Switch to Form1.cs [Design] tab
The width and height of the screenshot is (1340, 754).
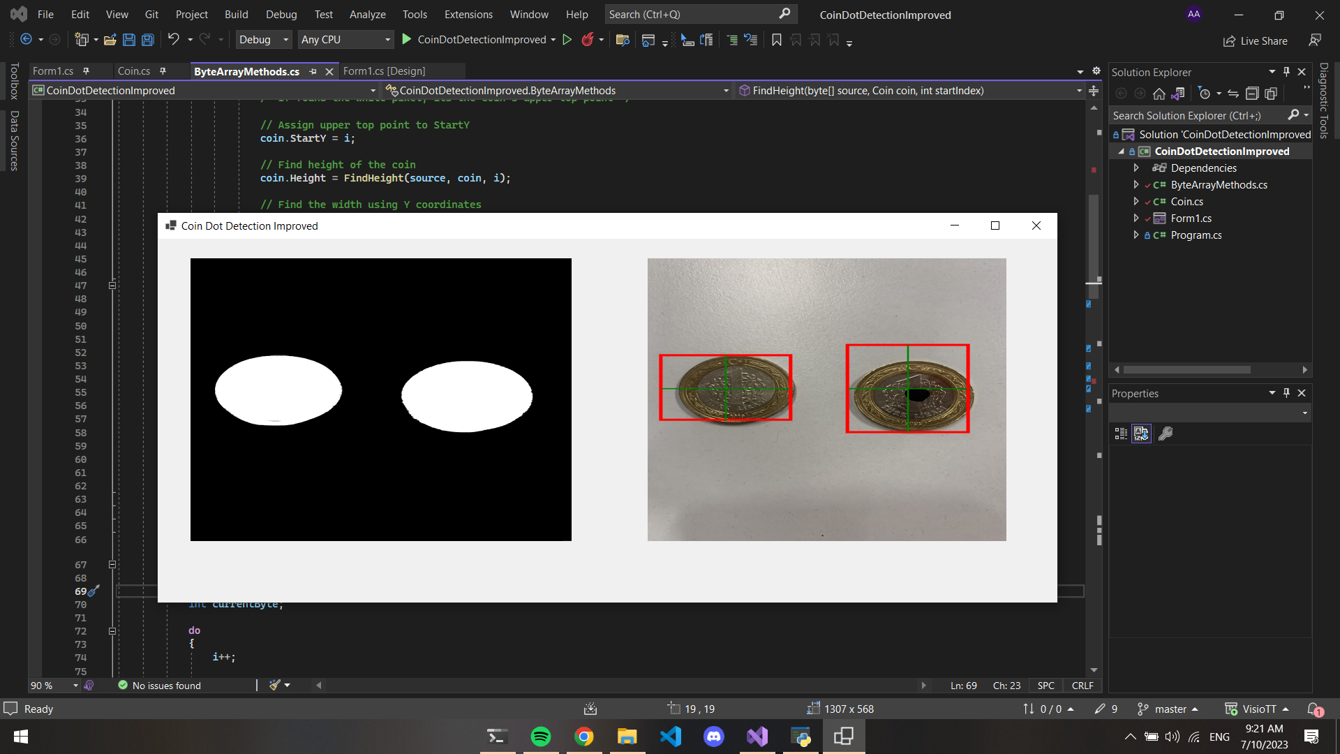(384, 71)
